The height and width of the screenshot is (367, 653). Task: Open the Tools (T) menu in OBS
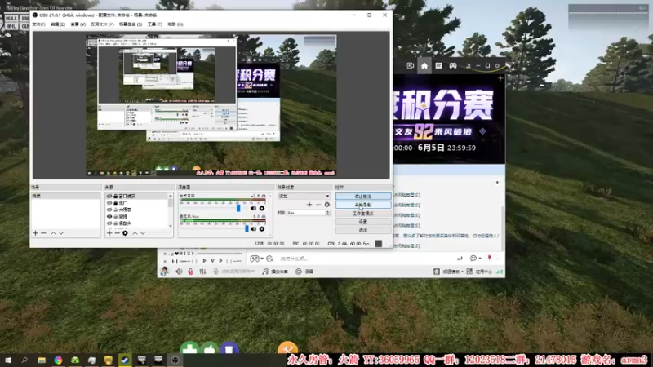click(154, 24)
